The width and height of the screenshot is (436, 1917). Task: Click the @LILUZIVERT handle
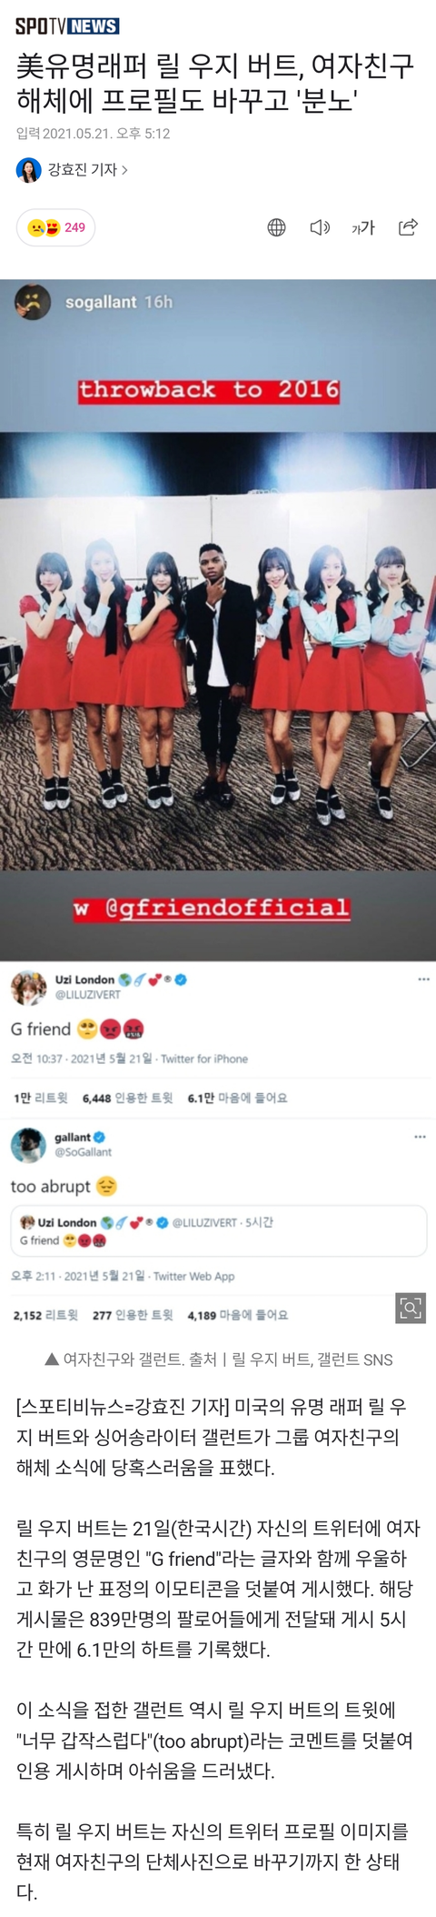(x=87, y=995)
